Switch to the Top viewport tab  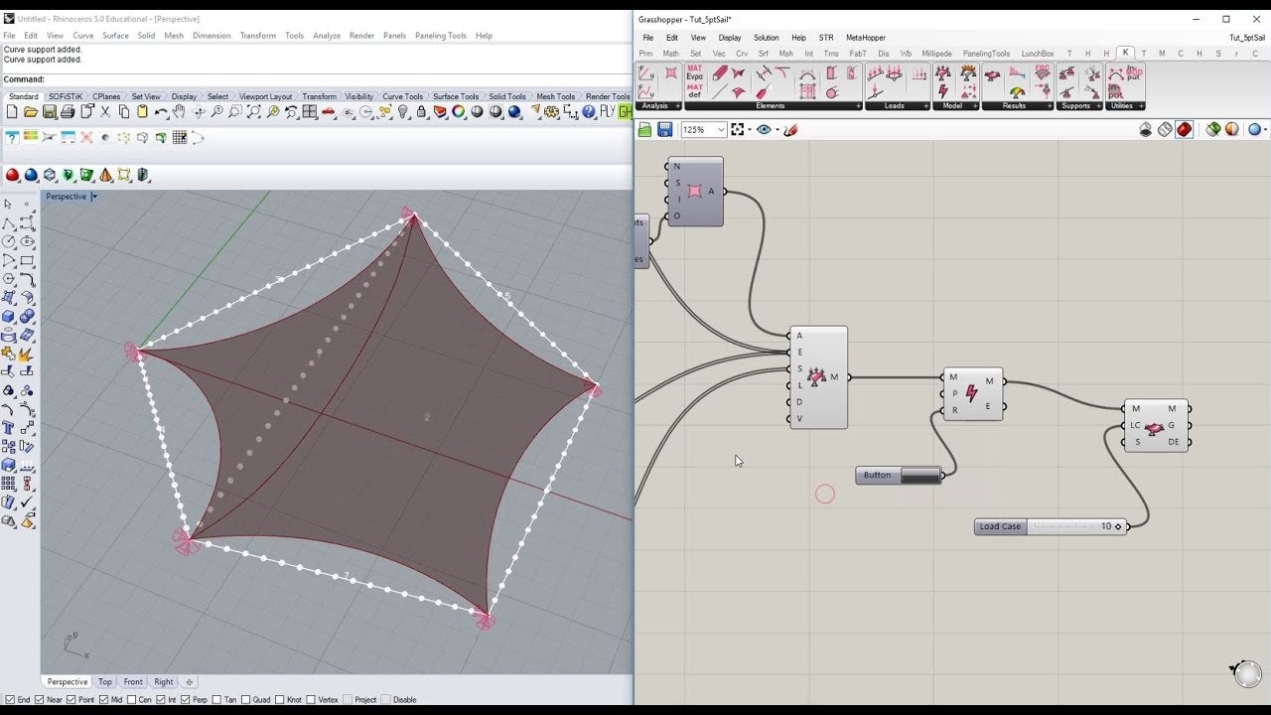click(105, 682)
